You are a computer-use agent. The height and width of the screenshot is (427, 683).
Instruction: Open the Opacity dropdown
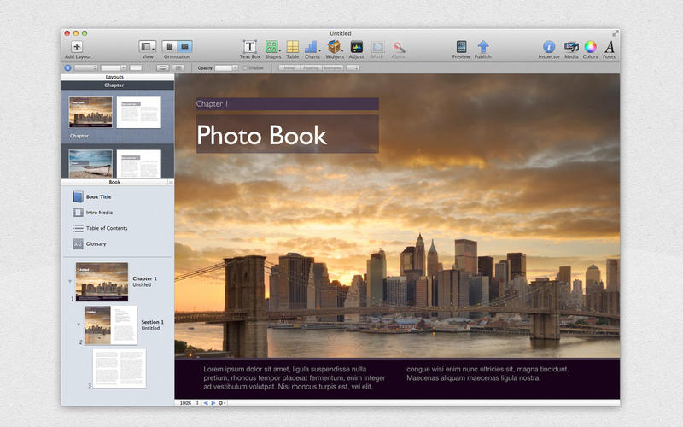[226, 68]
